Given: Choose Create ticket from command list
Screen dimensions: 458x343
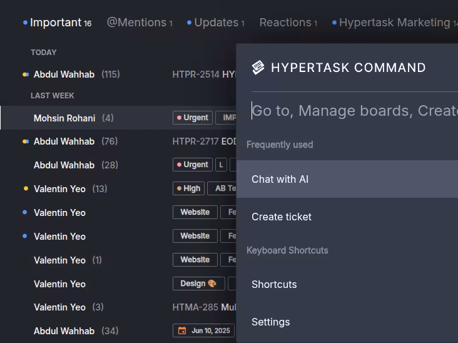Looking at the screenshot, I should pyautogui.click(x=282, y=217).
